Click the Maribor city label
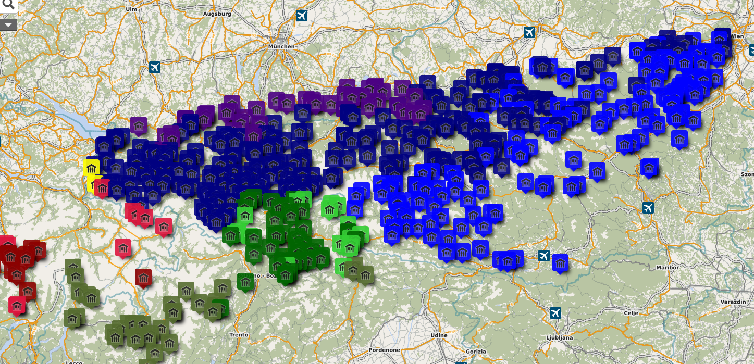This screenshot has width=754, height=364. (668, 268)
